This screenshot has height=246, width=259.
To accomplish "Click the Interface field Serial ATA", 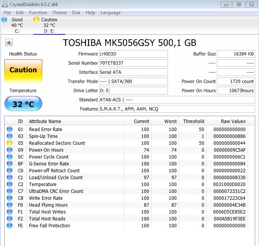I will (x=134, y=72).
